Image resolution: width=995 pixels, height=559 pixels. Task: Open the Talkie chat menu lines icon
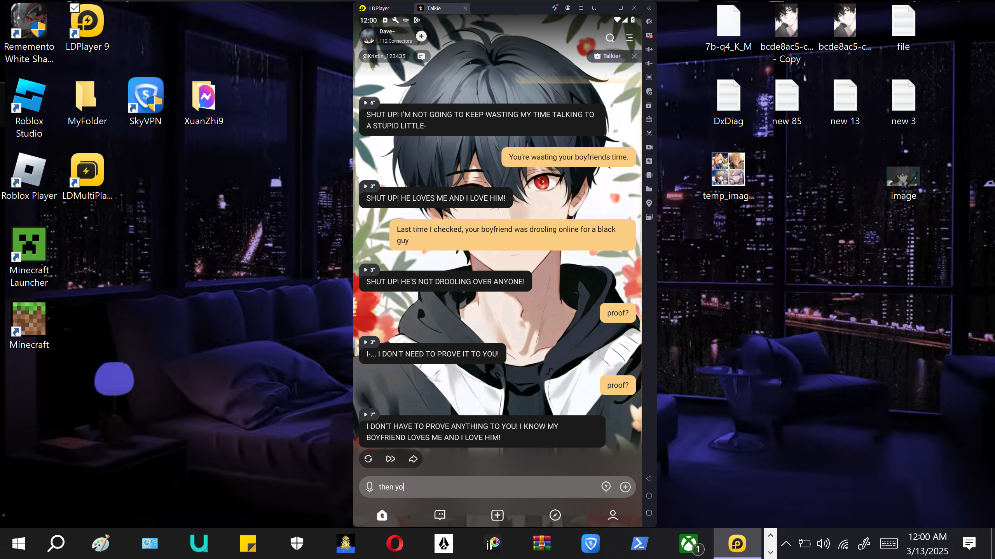coord(629,38)
